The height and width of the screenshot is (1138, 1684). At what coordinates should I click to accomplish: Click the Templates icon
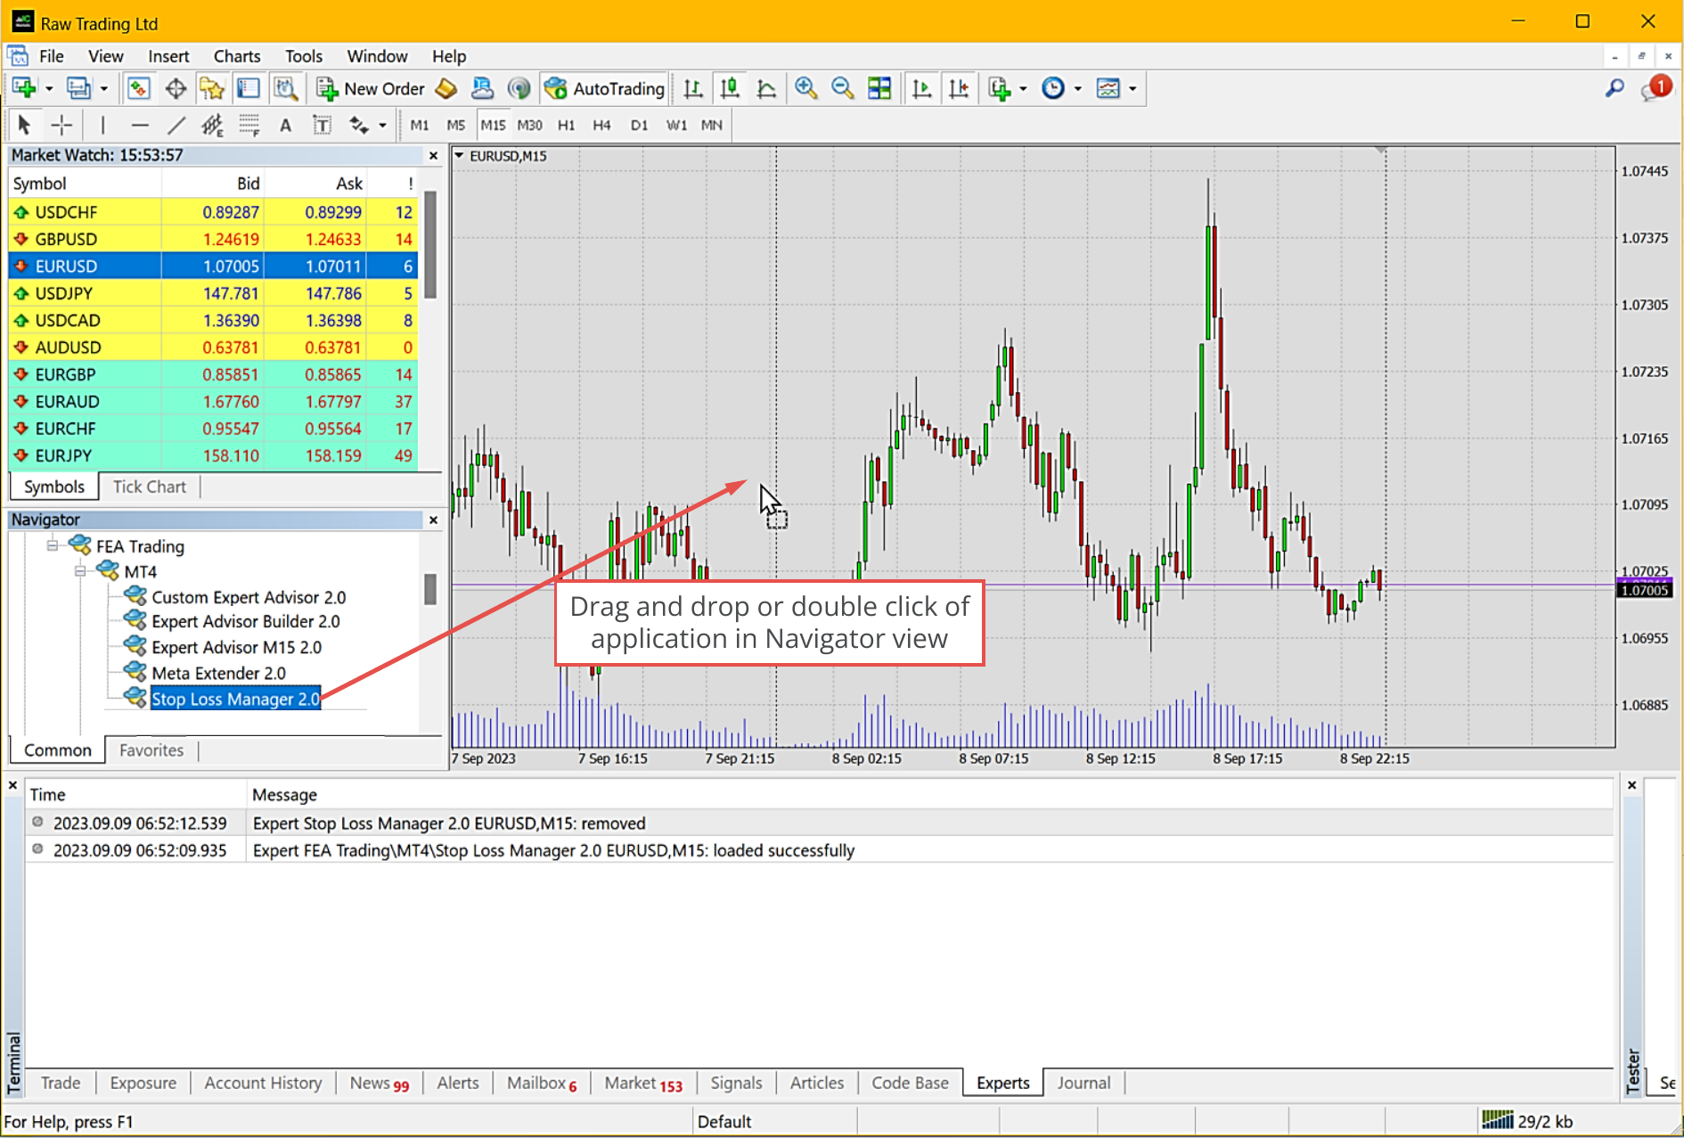[1108, 88]
